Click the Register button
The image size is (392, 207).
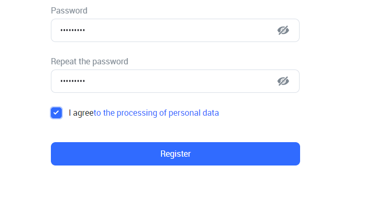tap(175, 154)
